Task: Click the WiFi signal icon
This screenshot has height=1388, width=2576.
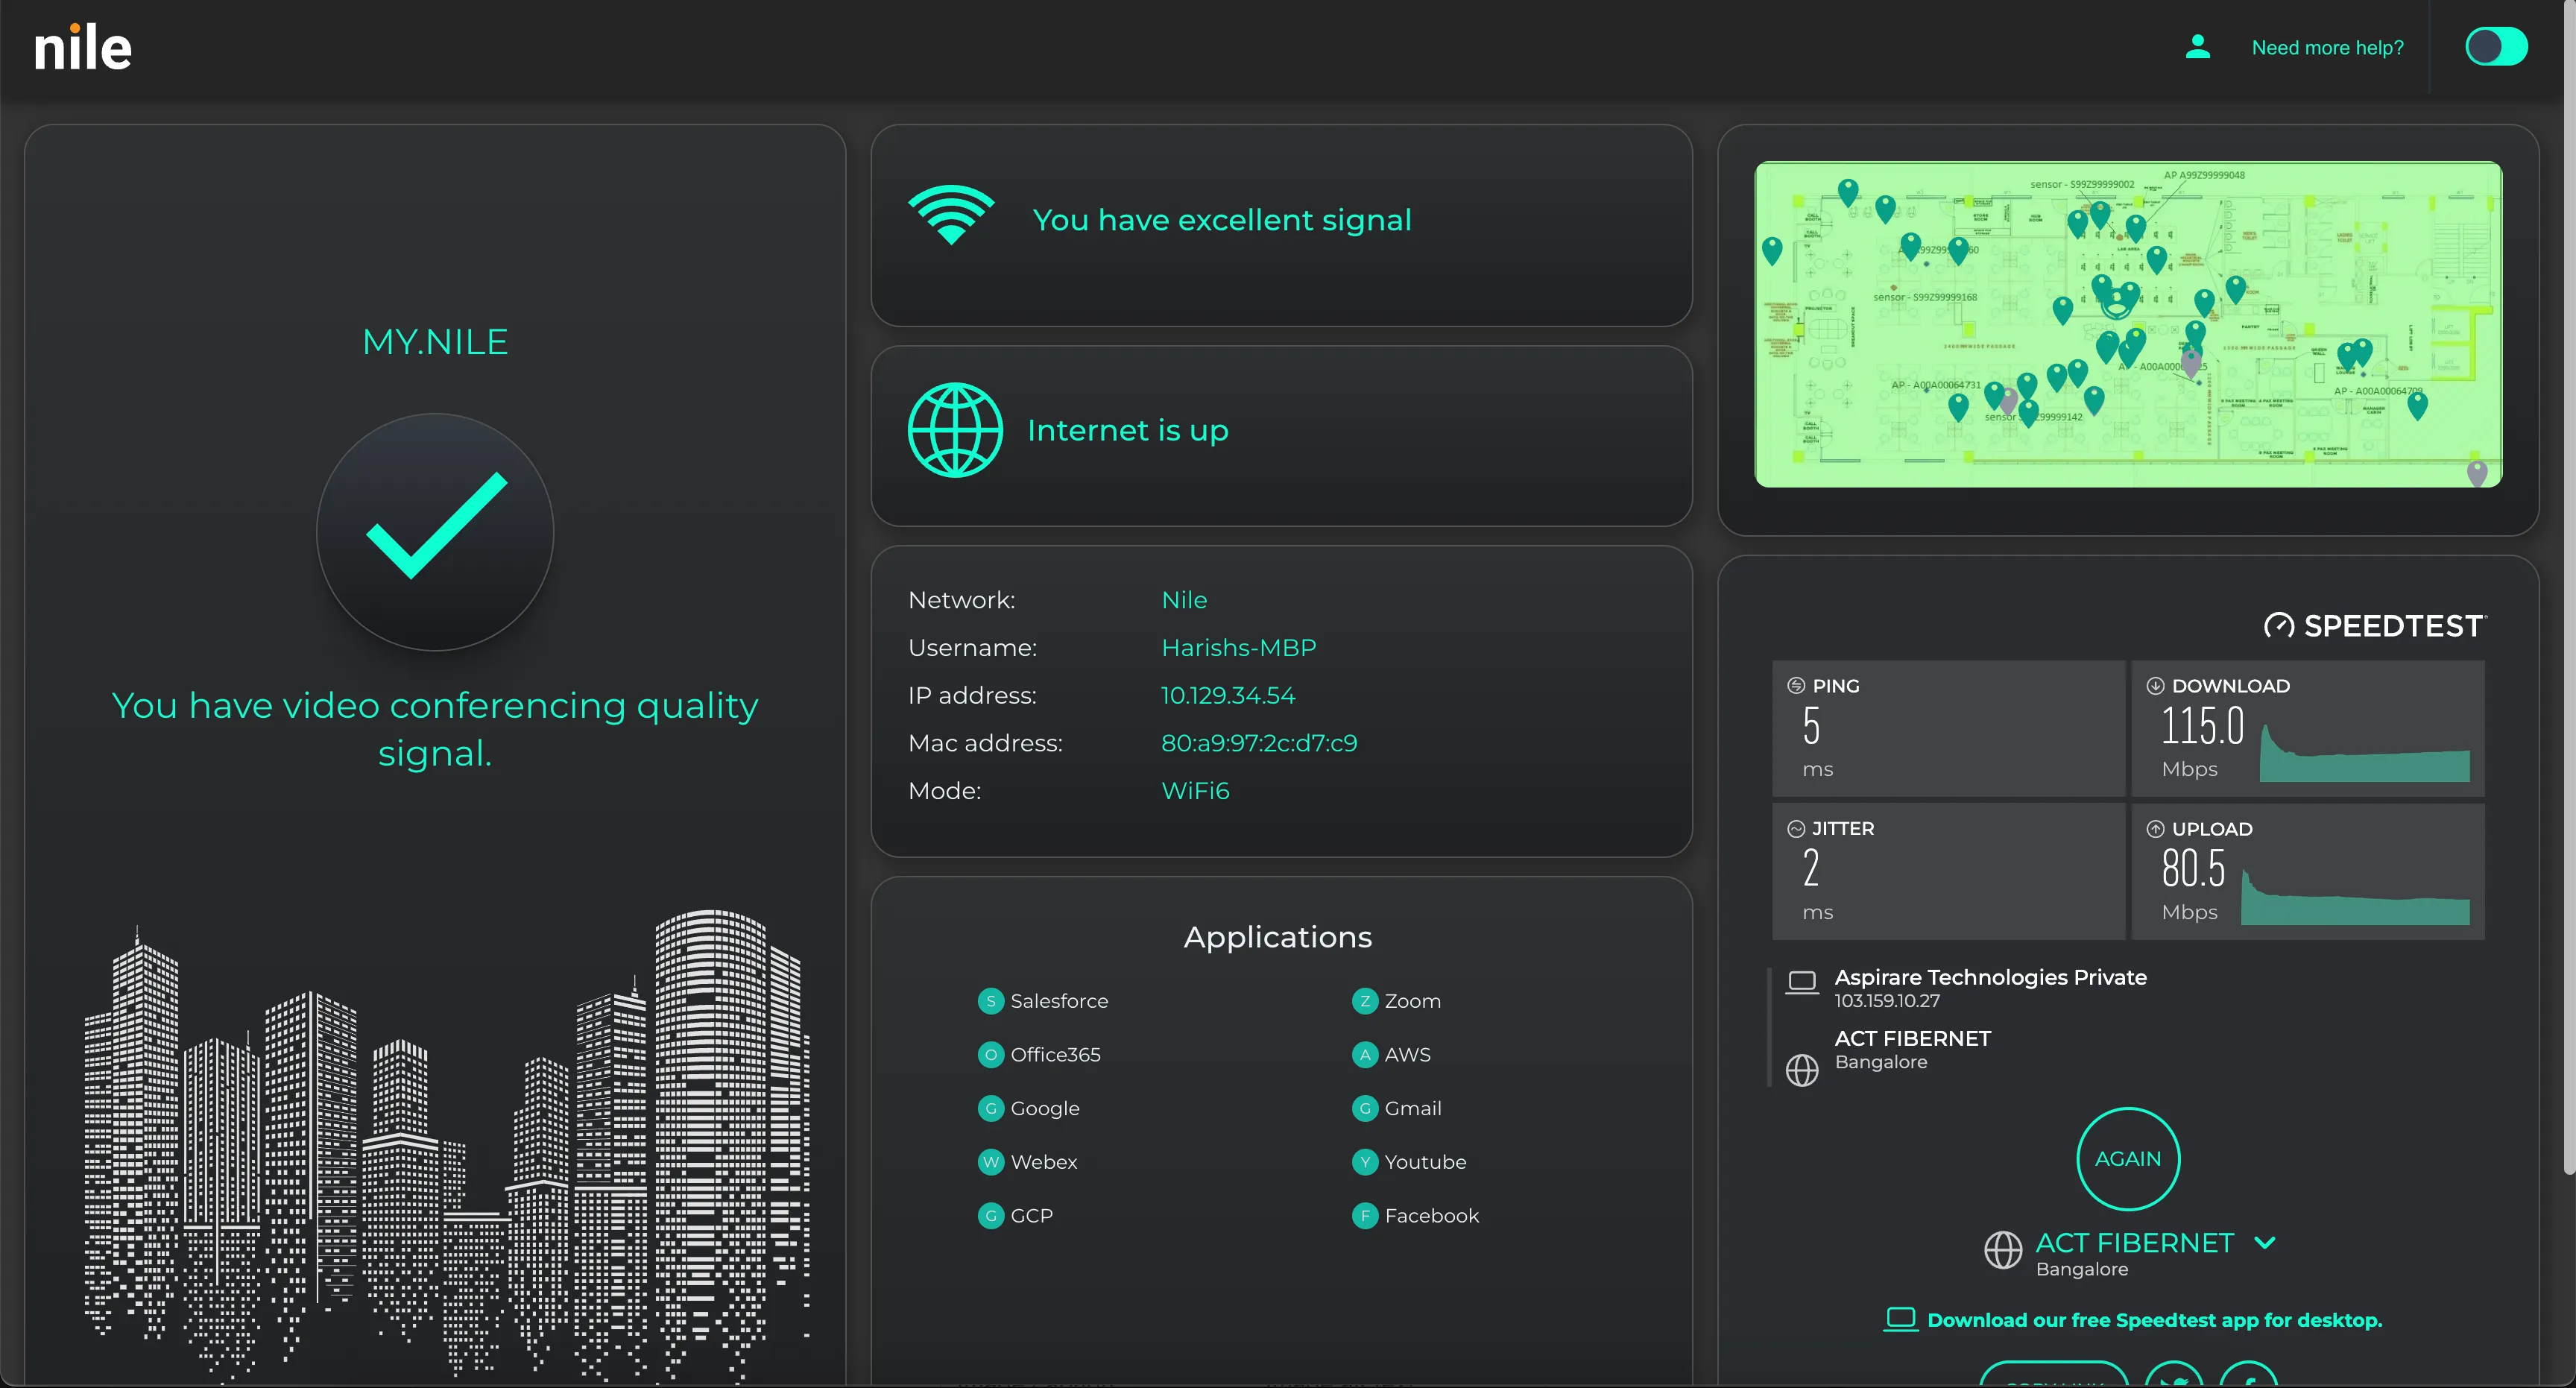Action: pyautogui.click(x=951, y=215)
